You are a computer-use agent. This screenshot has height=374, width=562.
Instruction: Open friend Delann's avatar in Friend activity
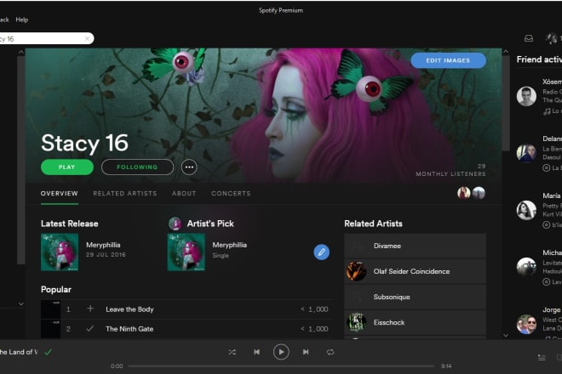pos(526,153)
